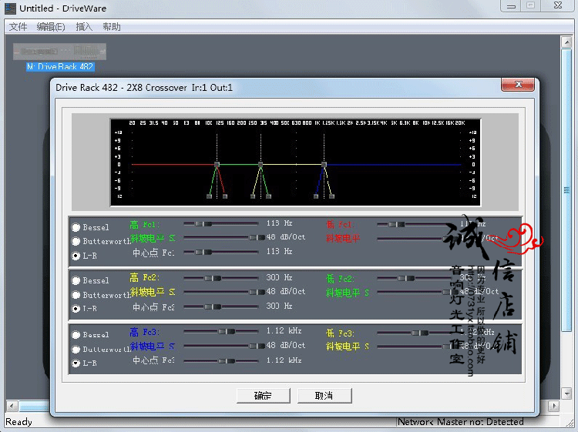Click the horizontal scrollbar right arrow
Screen dimensions: 578x432
[553, 407]
